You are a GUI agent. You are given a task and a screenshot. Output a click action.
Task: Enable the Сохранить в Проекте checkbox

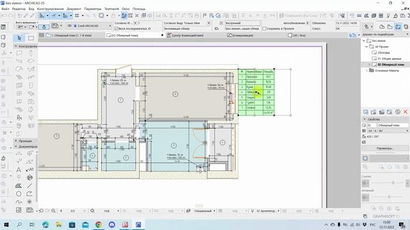click(265, 28)
